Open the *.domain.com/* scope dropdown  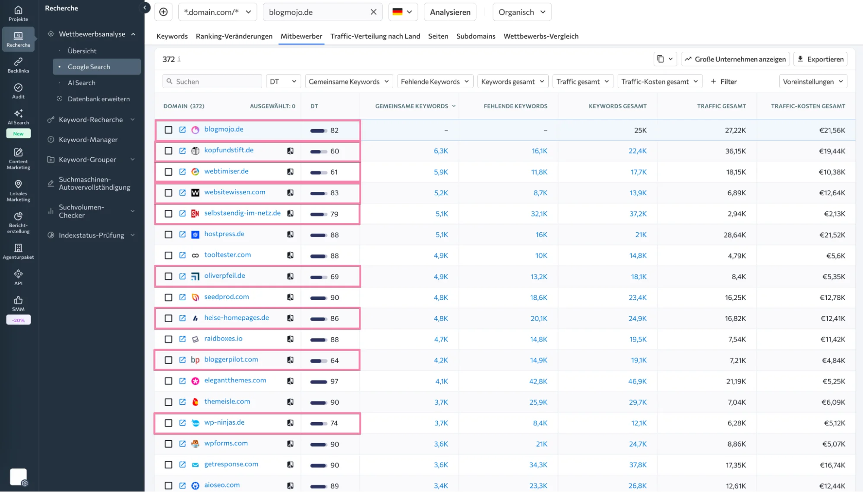pos(218,12)
